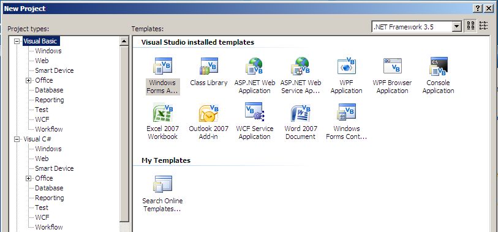The height and width of the screenshot is (232, 498).
Task: Select WCF under Visual C#
Action: click(42, 217)
